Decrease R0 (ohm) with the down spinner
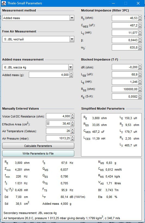Image resolution: width=145 pixels, height=223 pixels. (x=140, y=19)
